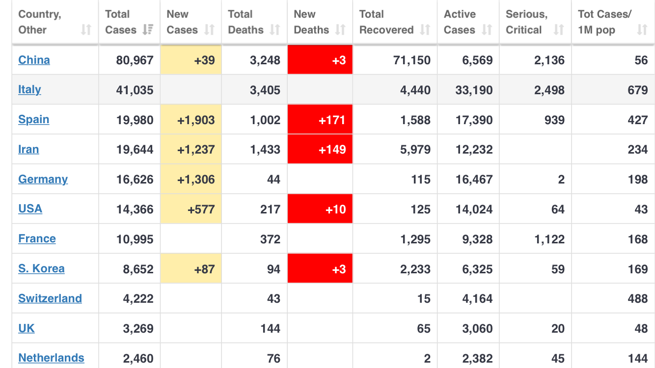
Task: Sort table by Total Deaths arrows
Action: click(275, 30)
